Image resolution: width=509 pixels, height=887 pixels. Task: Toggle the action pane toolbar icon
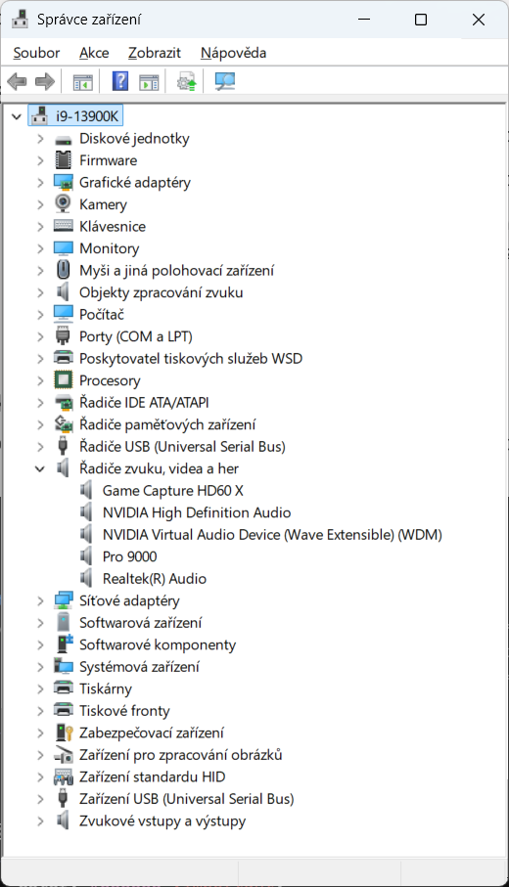[149, 82]
